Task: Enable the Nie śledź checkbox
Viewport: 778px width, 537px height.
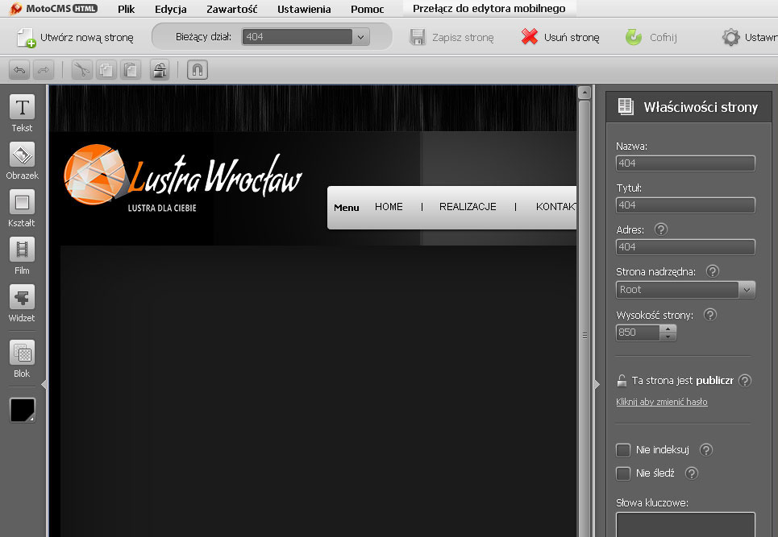Action: (x=623, y=473)
